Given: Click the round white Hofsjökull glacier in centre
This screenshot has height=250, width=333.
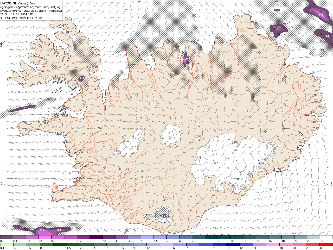Looking at the screenshot, I should click(x=171, y=135).
